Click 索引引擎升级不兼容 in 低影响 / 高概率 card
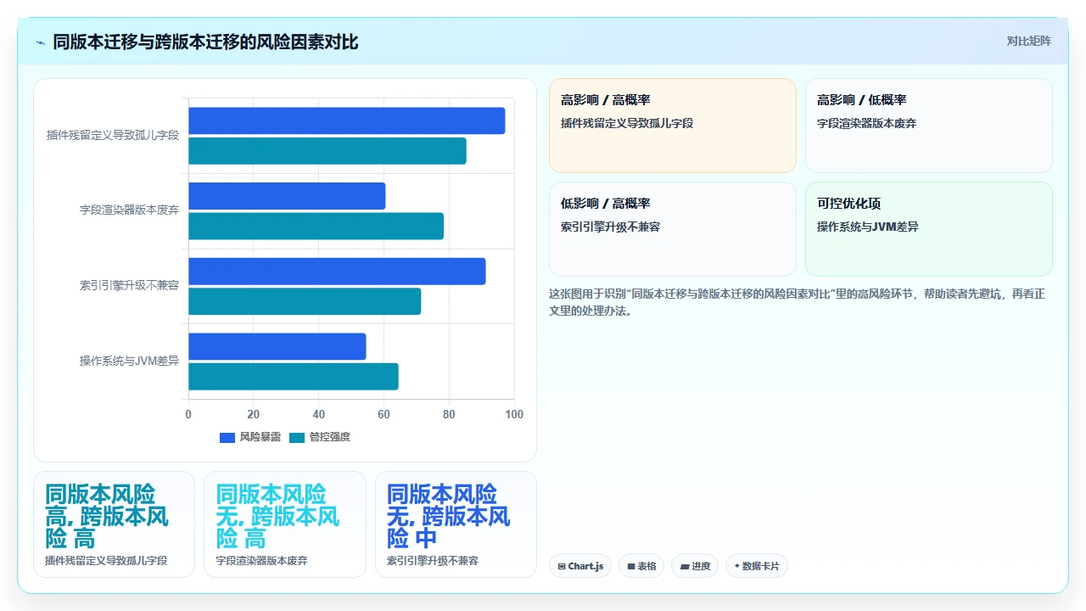This screenshot has height=611, width=1086. pyautogui.click(x=611, y=227)
